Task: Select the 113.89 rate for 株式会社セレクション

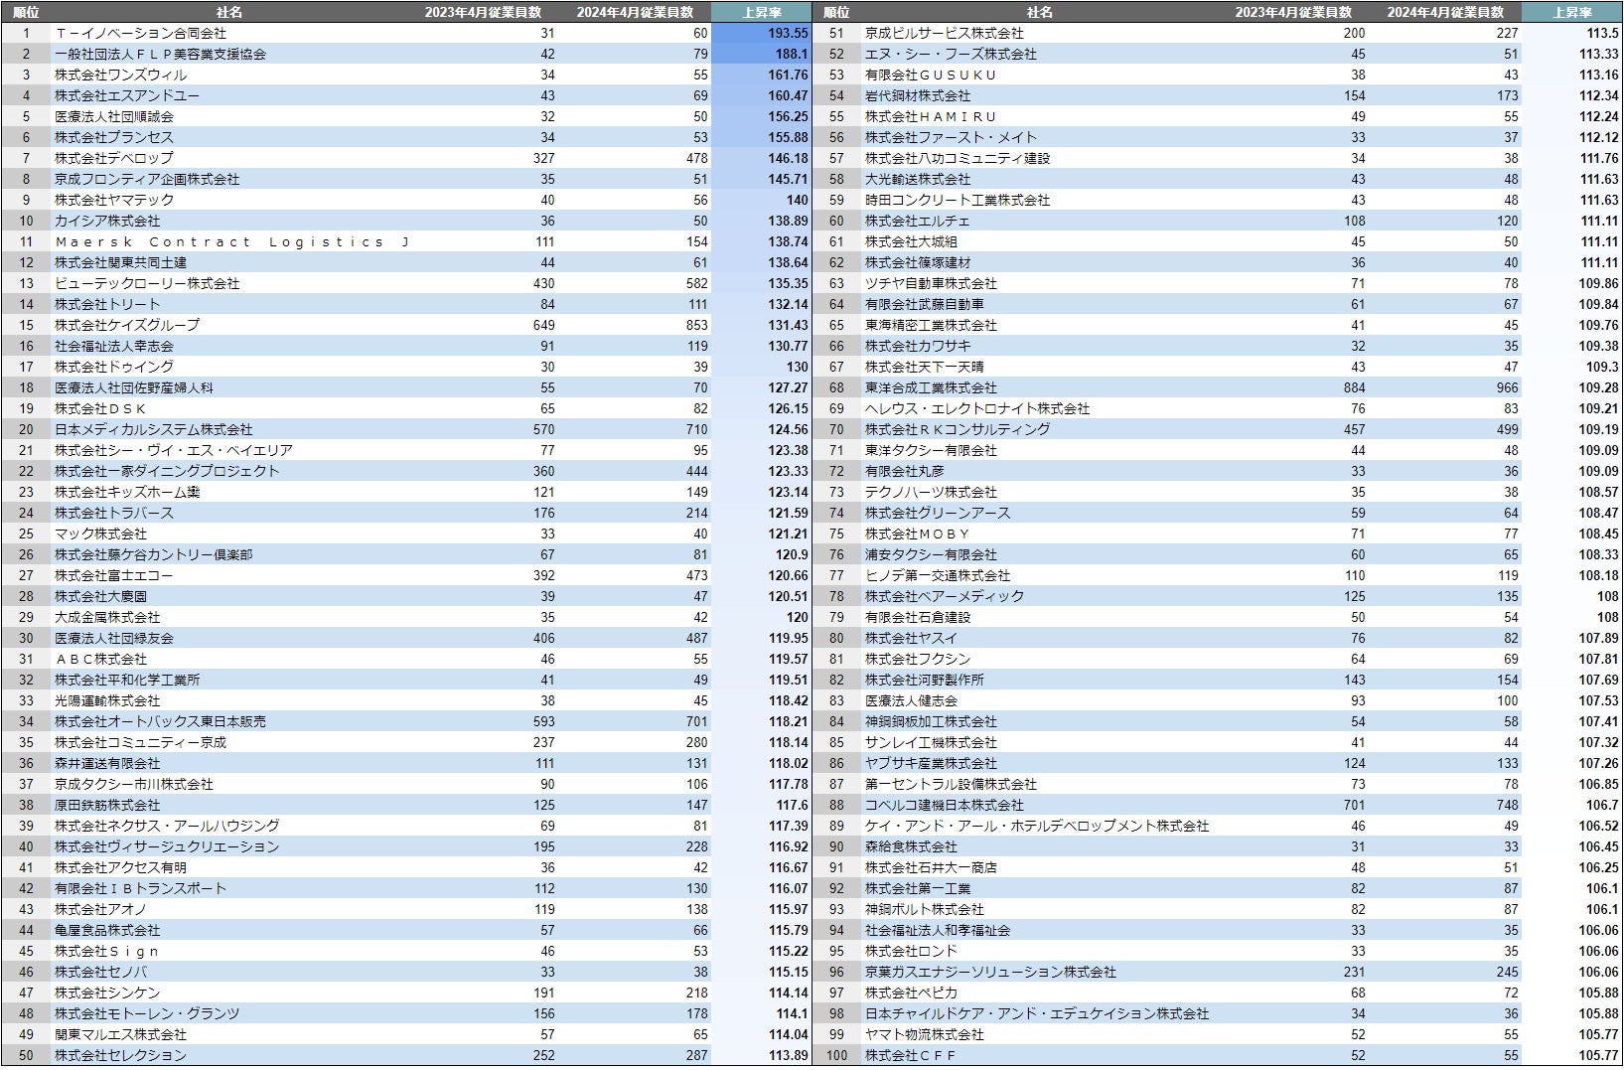Action: (788, 1055)
